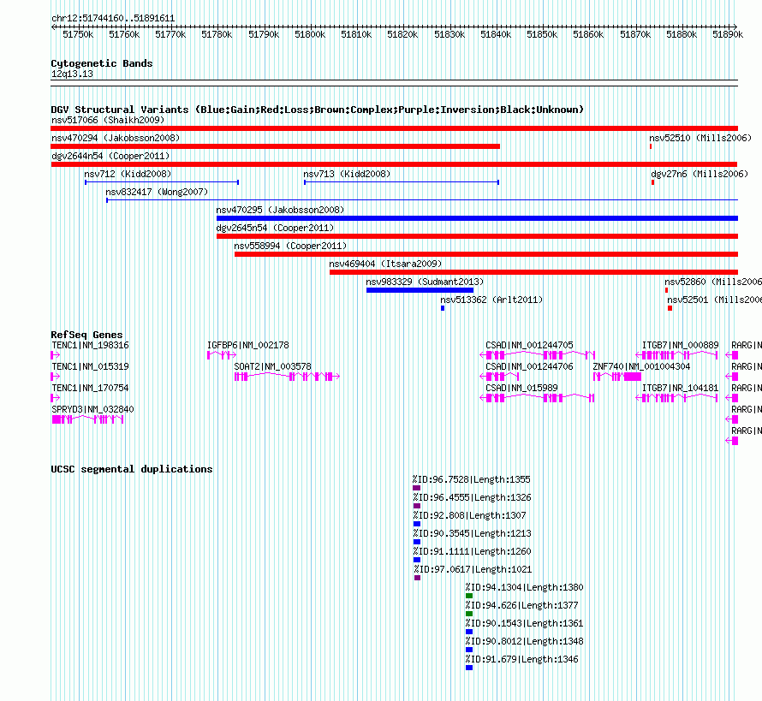Select the blue duplication block %ID:90.3545
Image resolution: width=762 pixels, height=701 pixels.
tap(416, 542)
